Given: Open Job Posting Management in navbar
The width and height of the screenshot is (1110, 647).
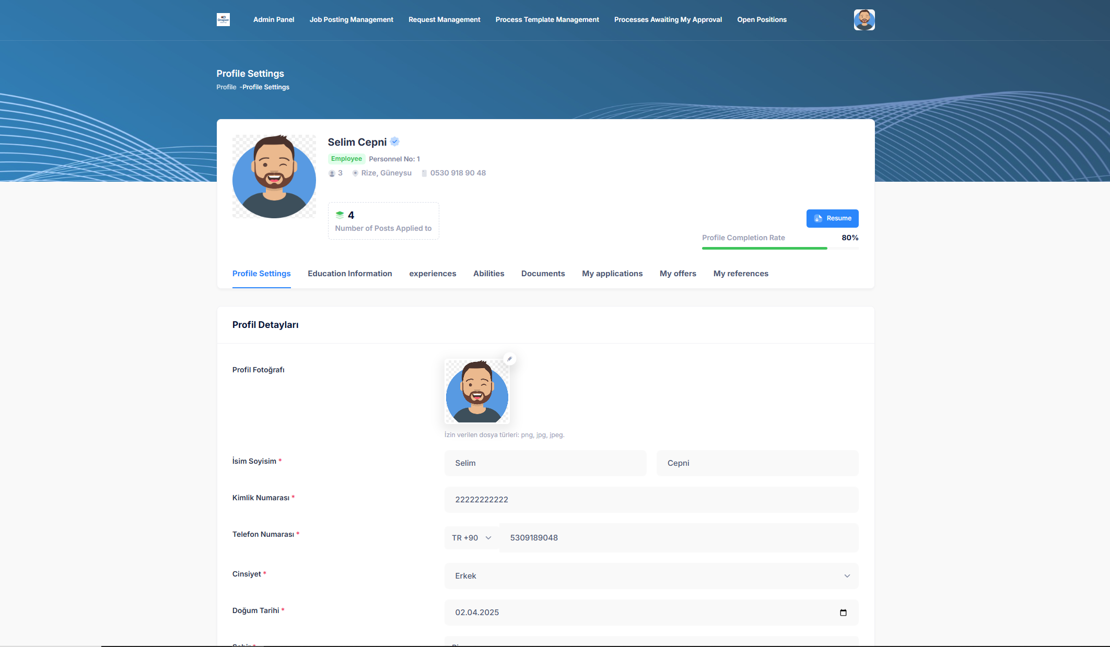Looking at the screenshot, I should point(351,20).
